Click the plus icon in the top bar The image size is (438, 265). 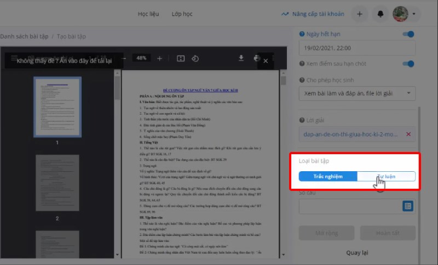point(360,14)
